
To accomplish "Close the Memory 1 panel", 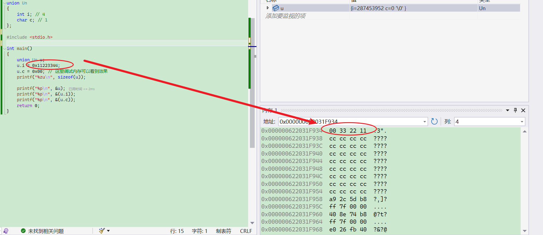I will [x=523, y=110].
